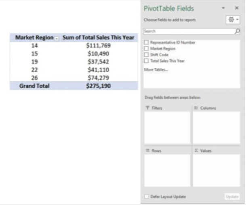Click into the field Search box
This screenshot has height=205, width=246.
pyautogui.click(x=188, y=31)
